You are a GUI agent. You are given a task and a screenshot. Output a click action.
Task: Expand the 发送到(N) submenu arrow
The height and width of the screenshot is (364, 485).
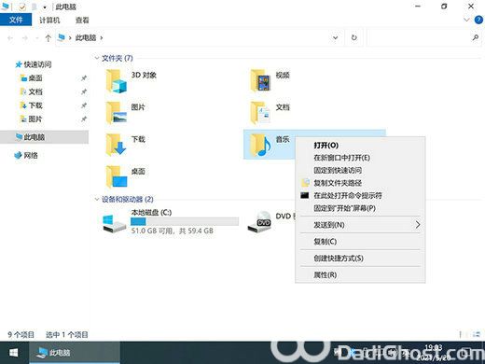[x=418, y=225]
